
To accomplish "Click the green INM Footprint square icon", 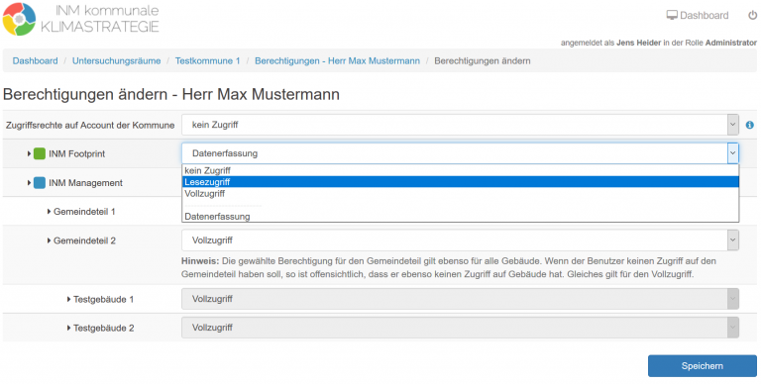I will (40, 153).
